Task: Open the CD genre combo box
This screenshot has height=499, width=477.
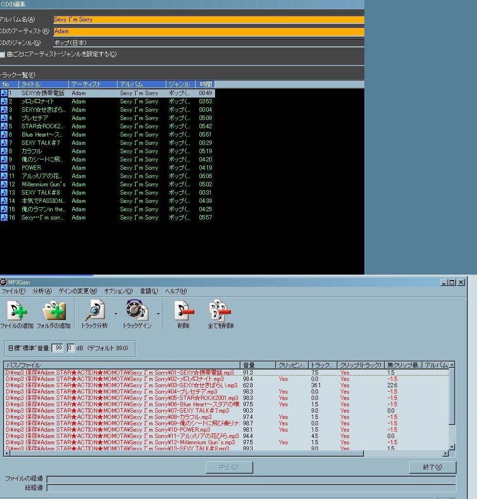Action: point(209,42)
